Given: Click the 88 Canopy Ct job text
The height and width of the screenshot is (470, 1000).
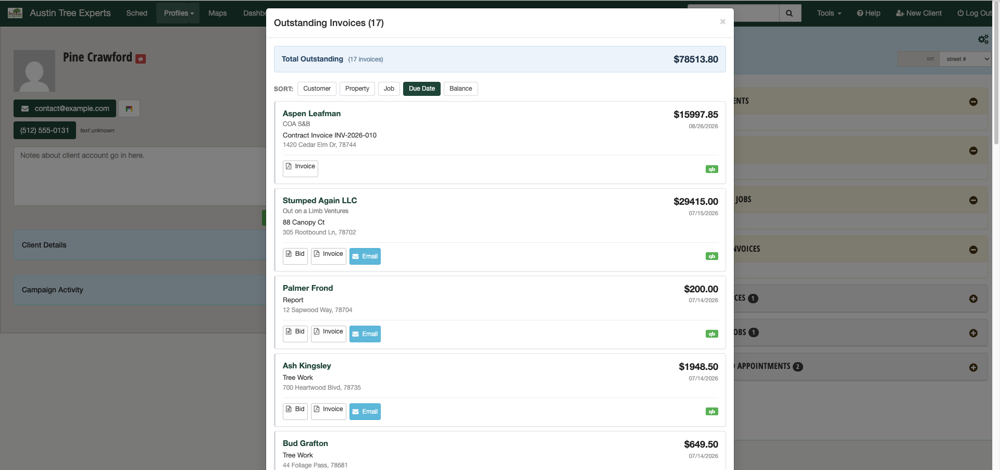Looking at the screenshot, I should coord(304,222).
